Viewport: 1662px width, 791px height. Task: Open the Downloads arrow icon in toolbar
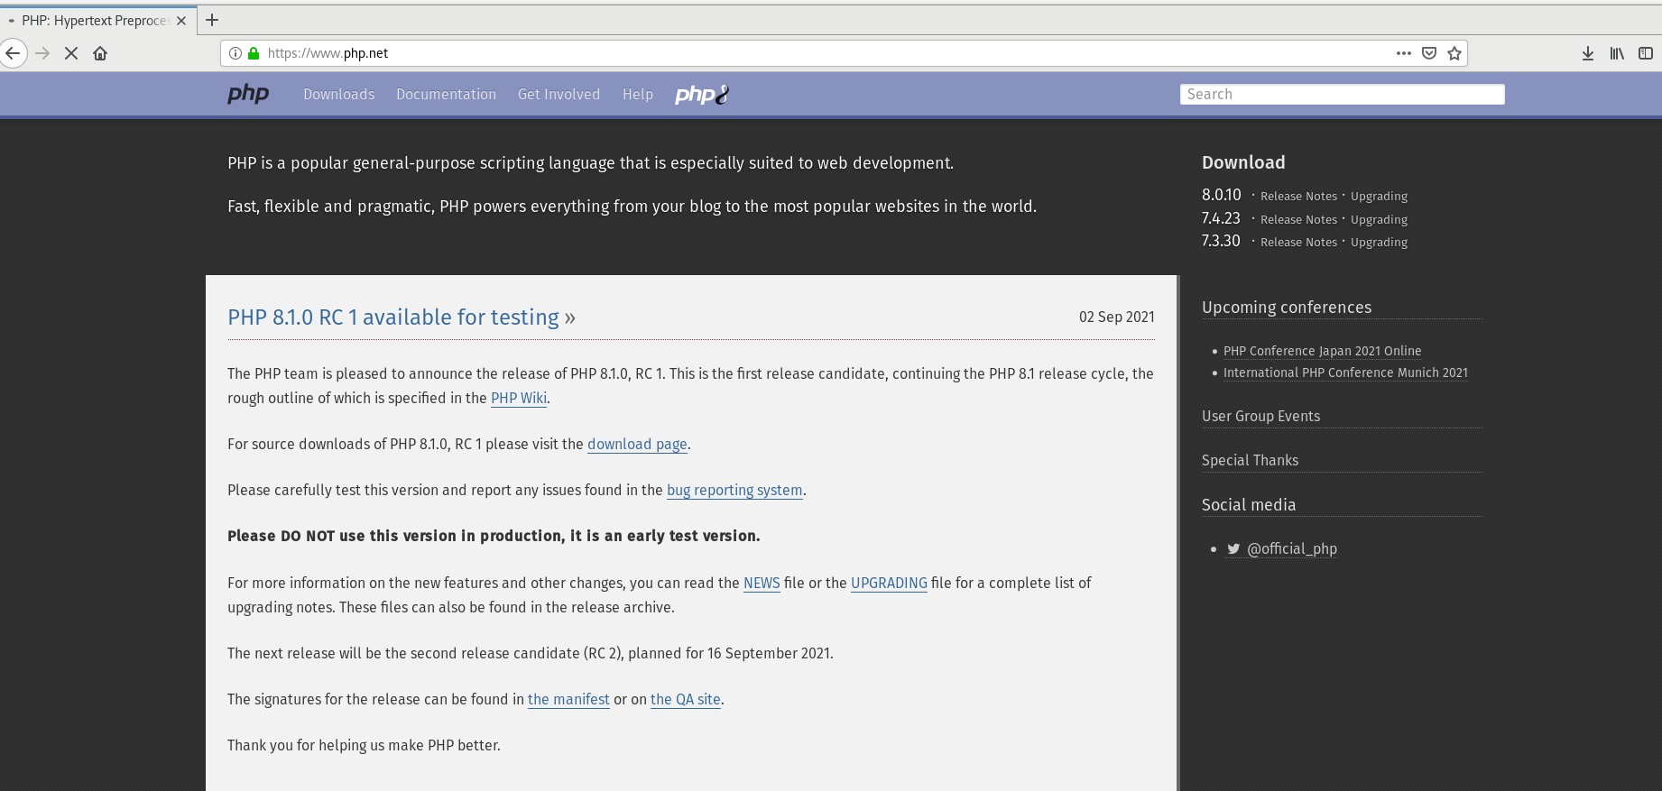click(1588, 53)
